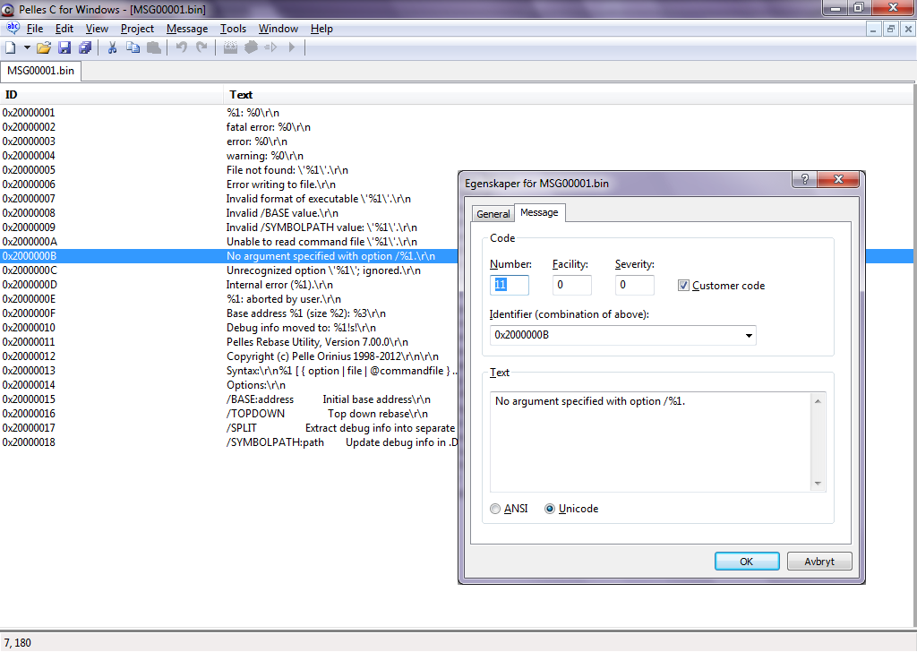Click the Severity input field
The height and width of the screenshot is (652, 917).
(x=635, y=285)
